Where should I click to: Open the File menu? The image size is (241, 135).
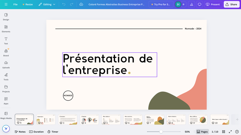(15, 4)
